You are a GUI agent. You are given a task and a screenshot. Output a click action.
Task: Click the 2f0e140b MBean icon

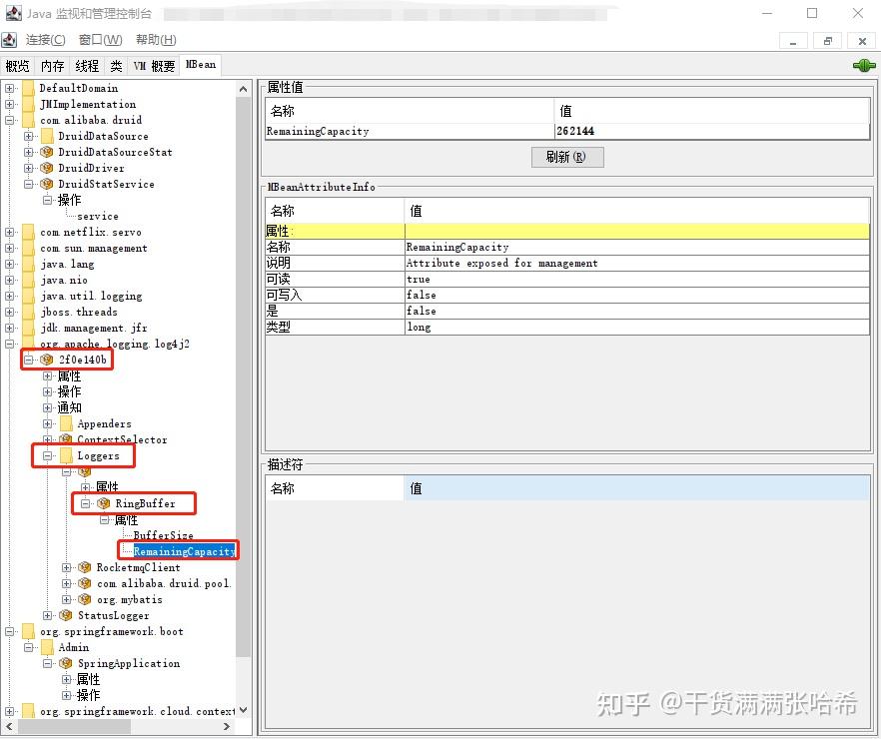pos(47,360)
